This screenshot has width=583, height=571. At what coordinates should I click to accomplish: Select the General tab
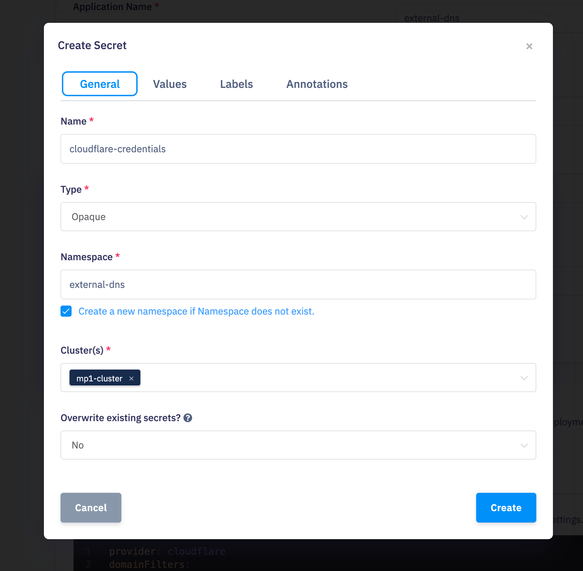(x=100, y=84)
